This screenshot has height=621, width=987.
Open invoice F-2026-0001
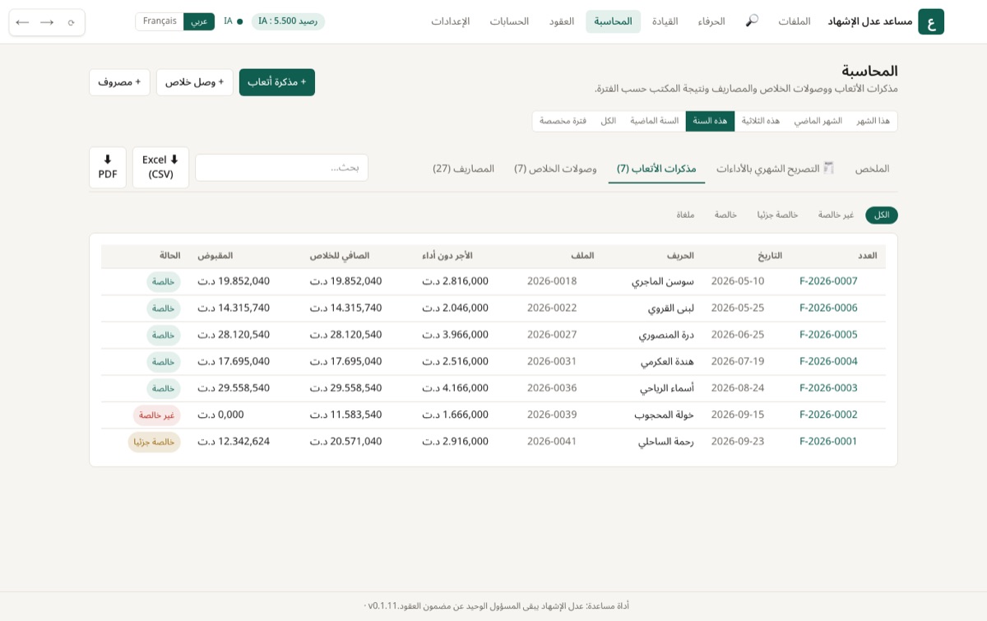(x=828, y=442)
